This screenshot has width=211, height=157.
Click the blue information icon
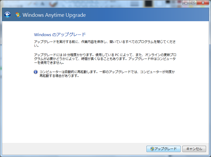coord(36,72)
